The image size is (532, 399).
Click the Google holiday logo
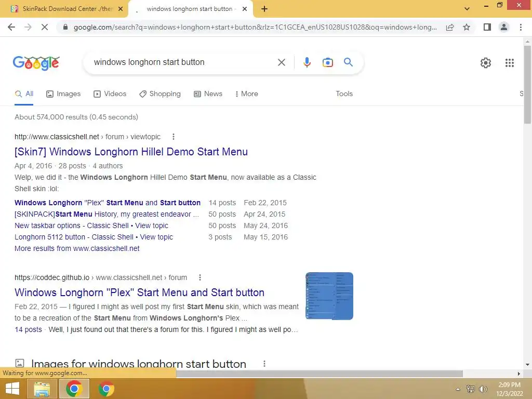click(x=36, y=63)
